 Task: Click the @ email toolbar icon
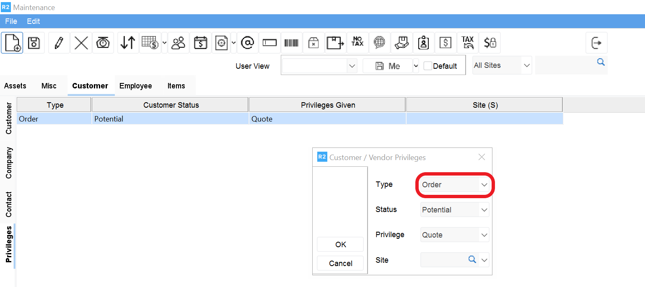coord(248,43)
